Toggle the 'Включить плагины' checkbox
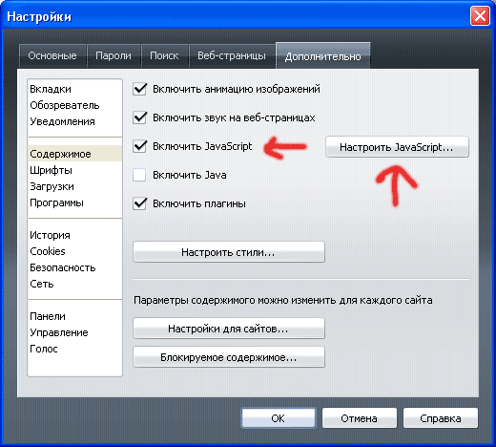This screenshot has height=447, width=496. (139, 203)
